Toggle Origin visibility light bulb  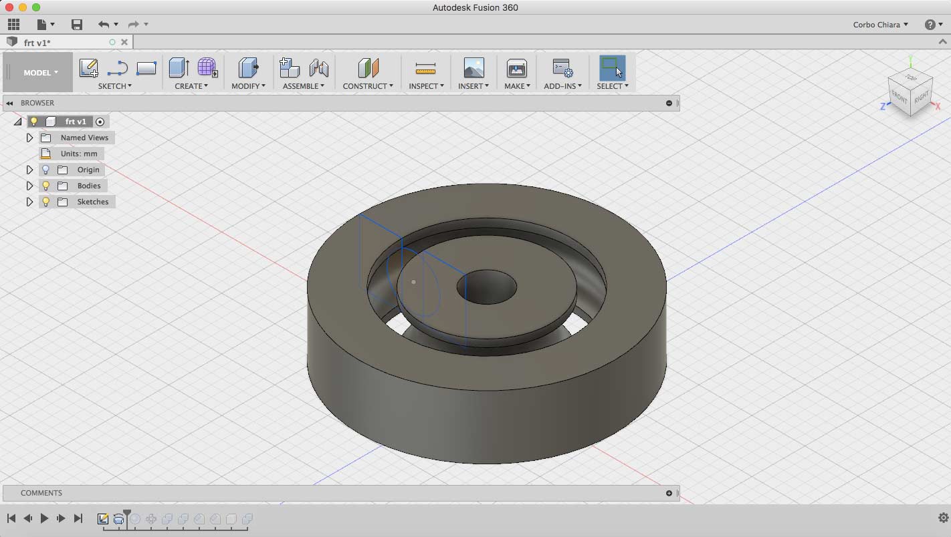pyautogui.click(x=45, y=170)
